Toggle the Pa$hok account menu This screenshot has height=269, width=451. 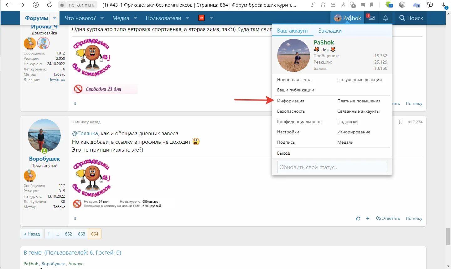pos(347,18)
